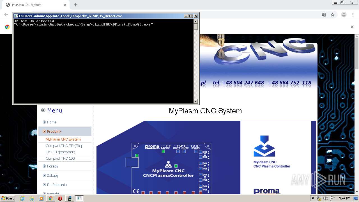
Task: Open the console window system menu icon
Action: coord(16,16)
